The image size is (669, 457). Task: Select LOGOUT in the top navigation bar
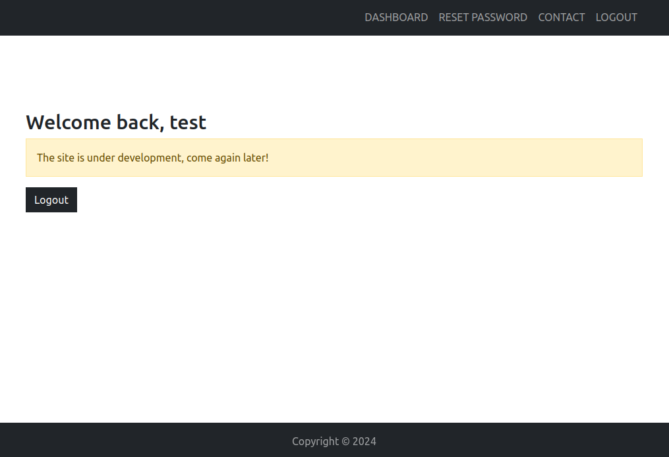tap(616, 18)
